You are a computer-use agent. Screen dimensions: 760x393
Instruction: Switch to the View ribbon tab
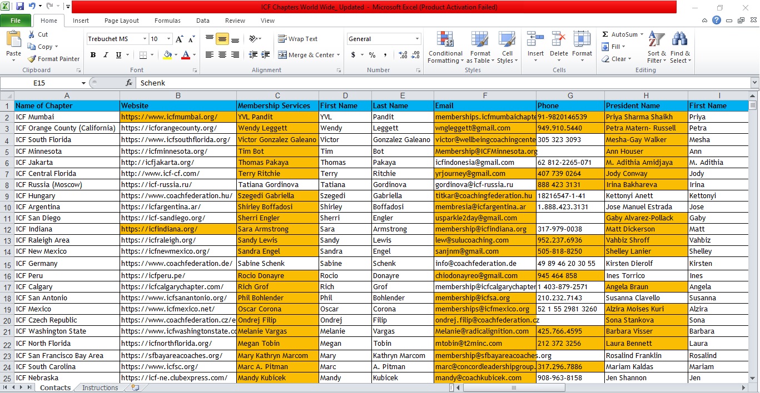tap(267, 21)
